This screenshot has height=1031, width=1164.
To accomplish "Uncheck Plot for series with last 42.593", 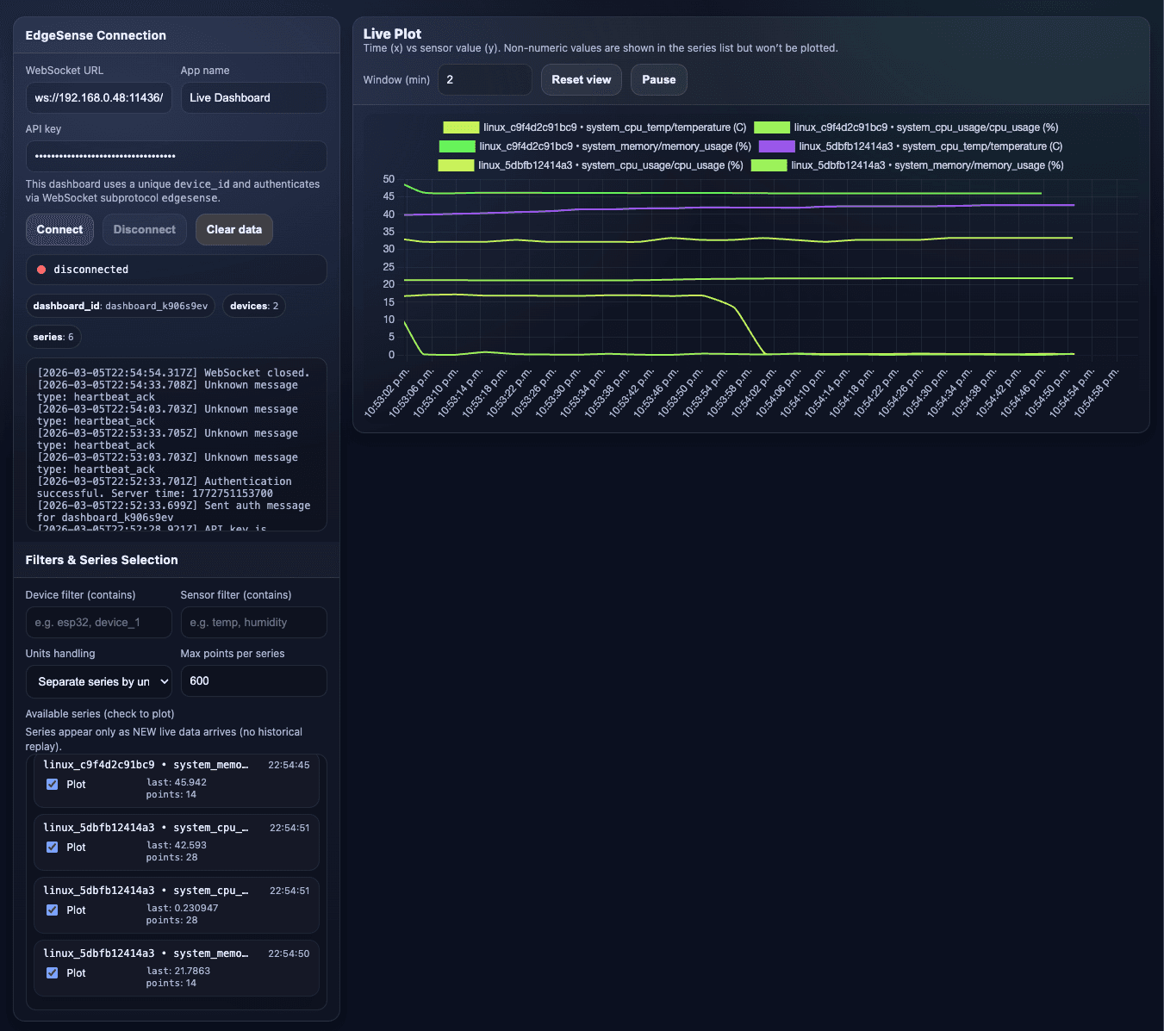I will (x=53, y=848).
